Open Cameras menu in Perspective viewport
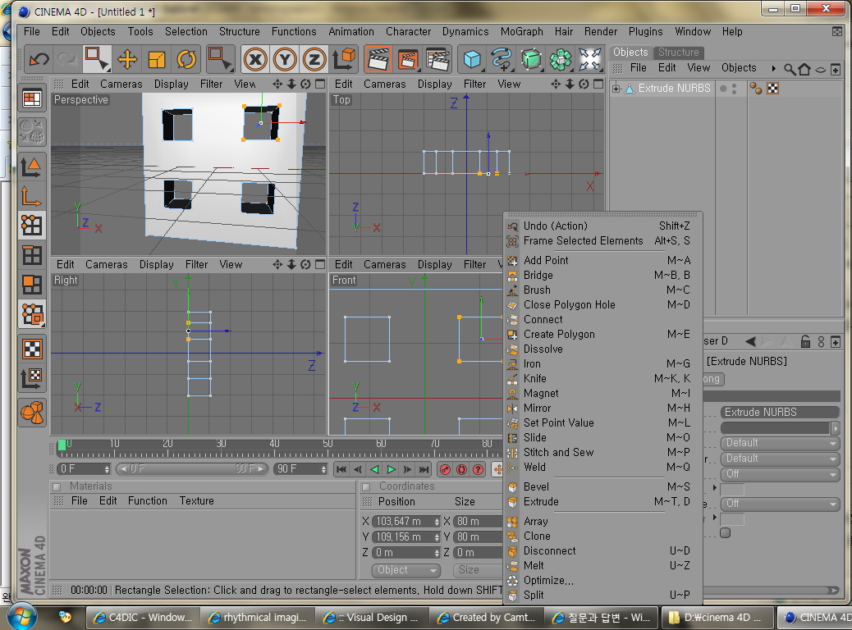Viewport: 852px width, 630px height. pos(121,84)
